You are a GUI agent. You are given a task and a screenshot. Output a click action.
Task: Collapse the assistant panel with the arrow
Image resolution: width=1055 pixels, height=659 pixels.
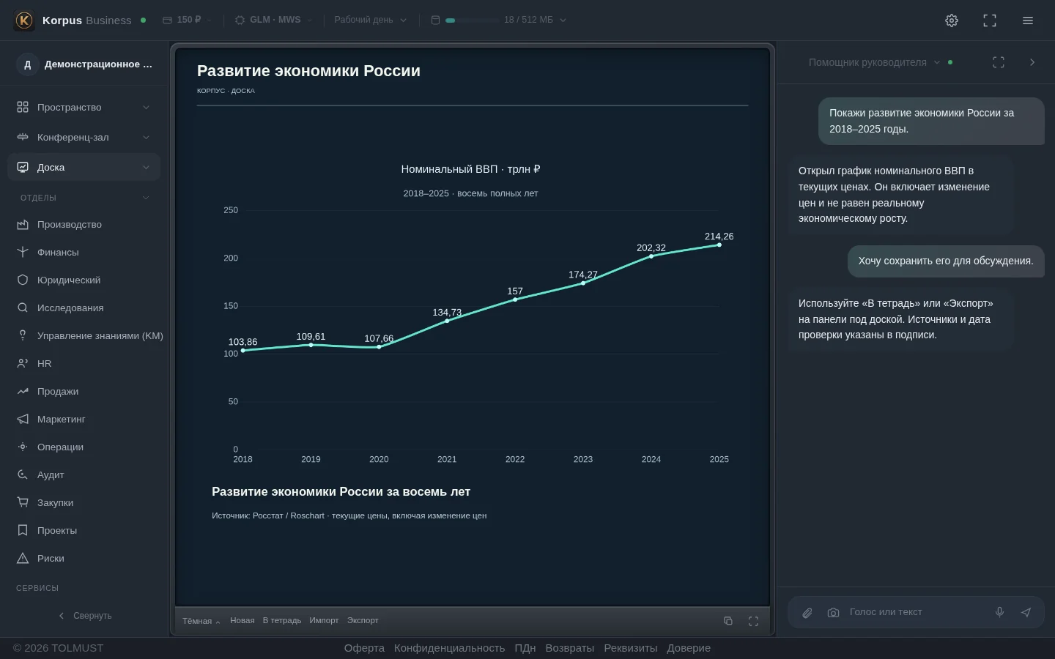pyautogui.click(x=1032, y=62)
